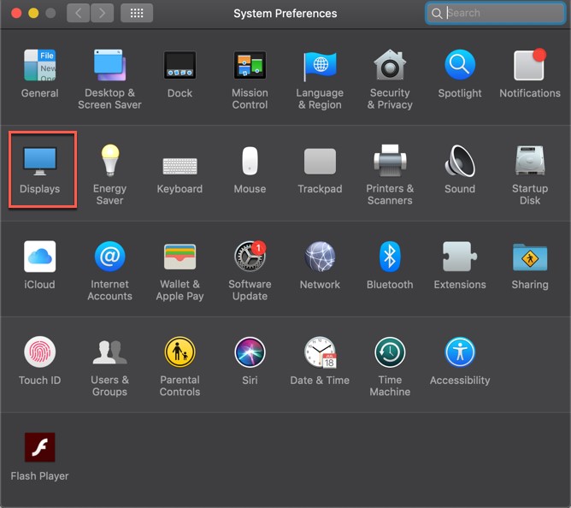
Task: Open the Mouse preferences
Action: coord(250,169)
